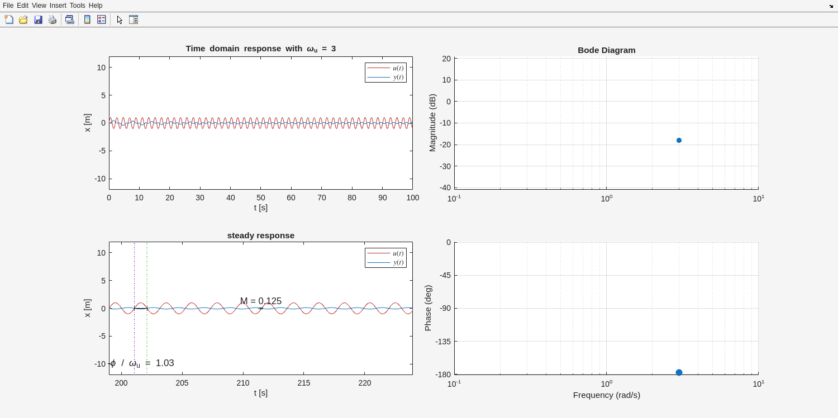This screenshot has width=838, height=418.
Task: Click the blue data point on the magnitude plot
Action: coord(679,141)
